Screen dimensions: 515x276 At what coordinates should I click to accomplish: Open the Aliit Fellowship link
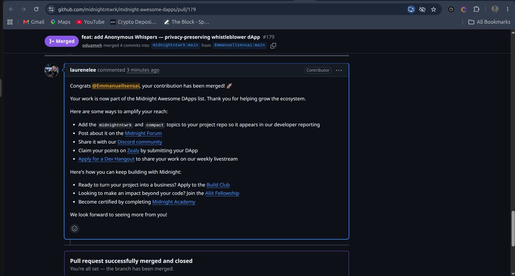(222, 193)
